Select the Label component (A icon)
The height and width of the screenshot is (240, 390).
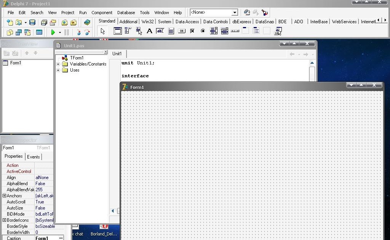click(149, 31)
